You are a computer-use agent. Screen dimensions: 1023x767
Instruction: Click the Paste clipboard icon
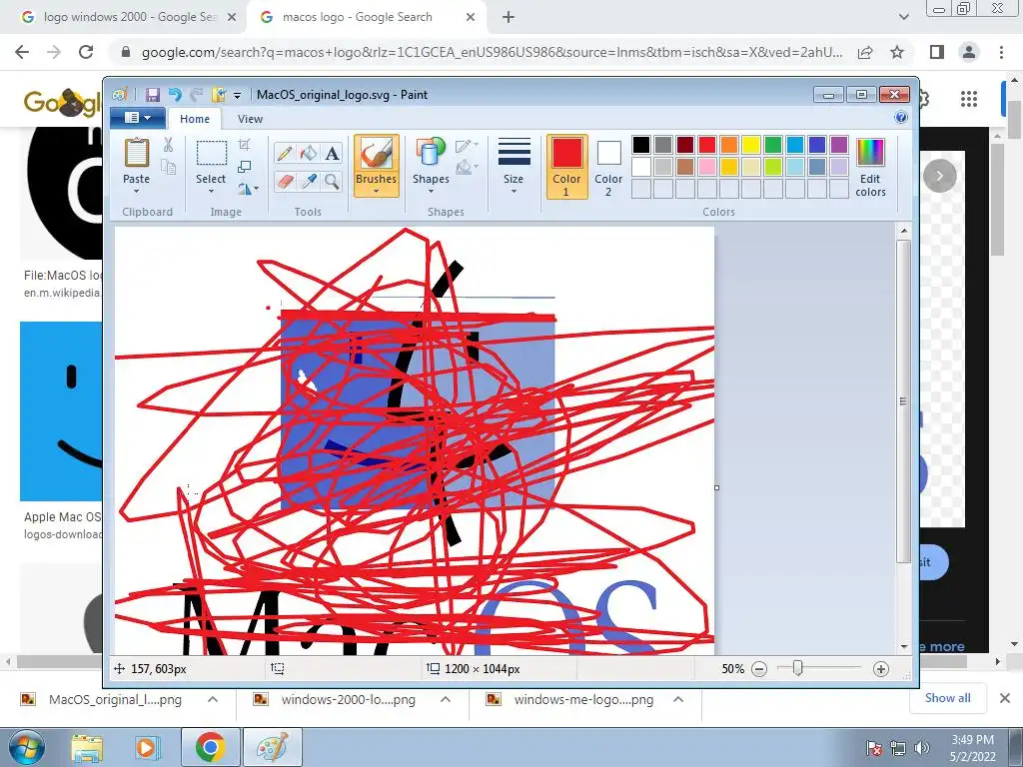point(136,153)
